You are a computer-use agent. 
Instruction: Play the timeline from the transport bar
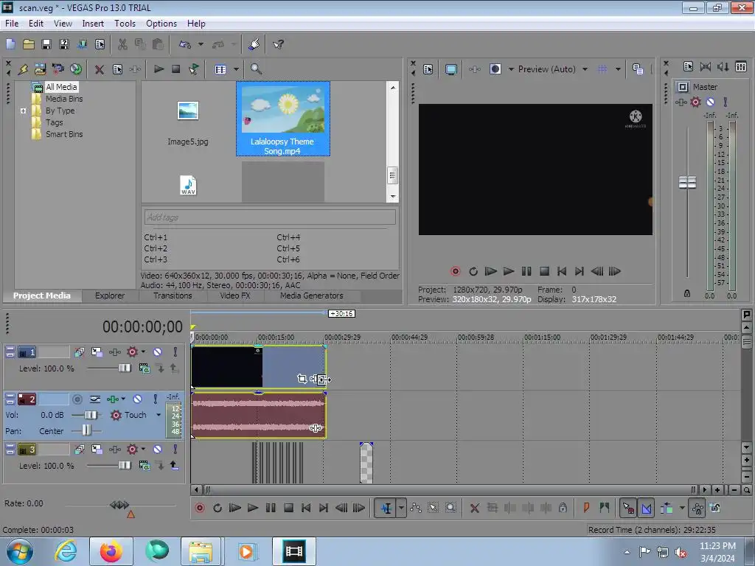[x=252, y=508]
